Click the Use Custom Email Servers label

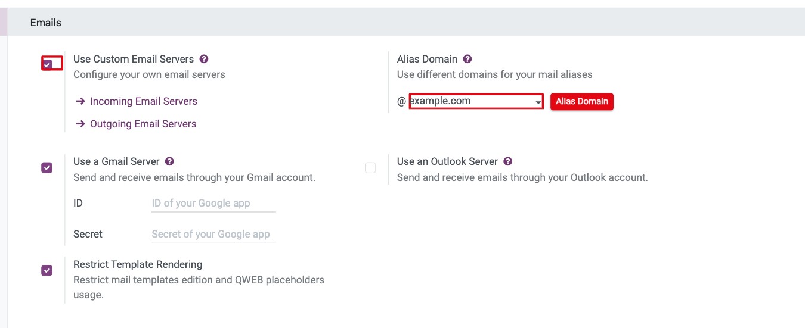(x=134, y=59)
